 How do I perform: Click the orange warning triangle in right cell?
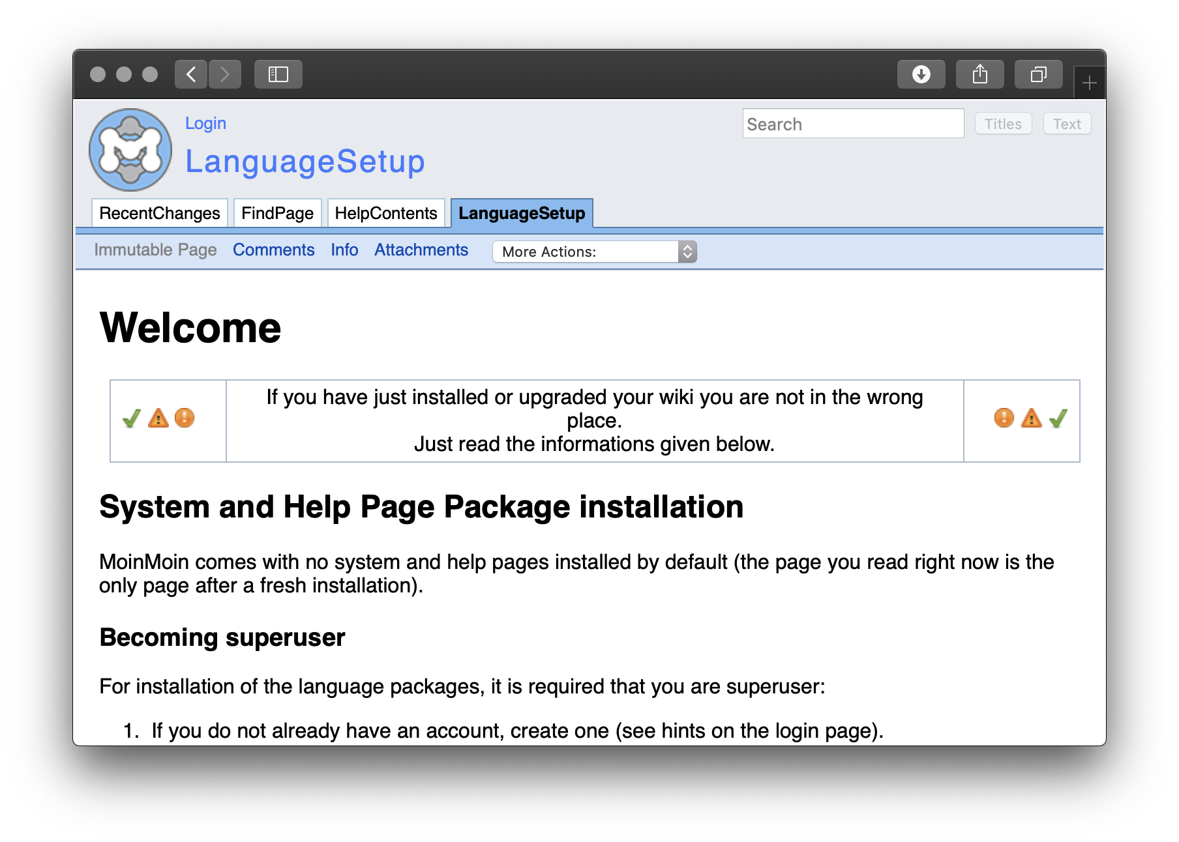pos(1031,418)
